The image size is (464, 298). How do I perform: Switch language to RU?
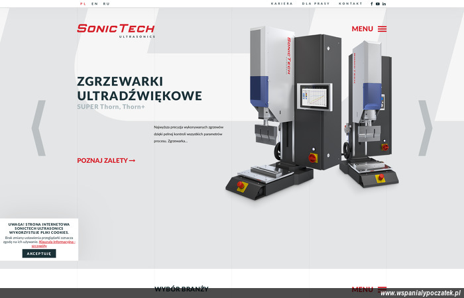click(106, 4)
